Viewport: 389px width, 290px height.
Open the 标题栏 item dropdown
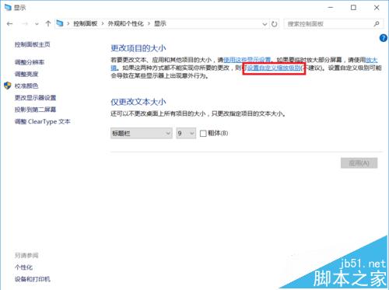(142, 133)
